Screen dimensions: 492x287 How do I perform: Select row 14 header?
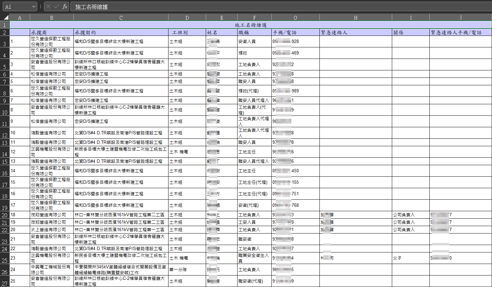tap(5, 152)
